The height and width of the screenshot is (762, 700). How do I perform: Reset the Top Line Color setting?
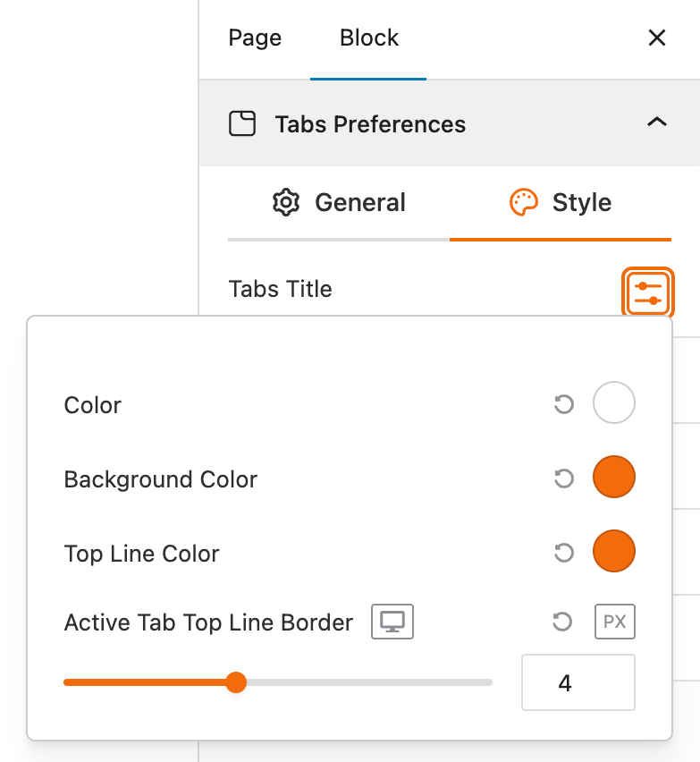click(563, 554)
